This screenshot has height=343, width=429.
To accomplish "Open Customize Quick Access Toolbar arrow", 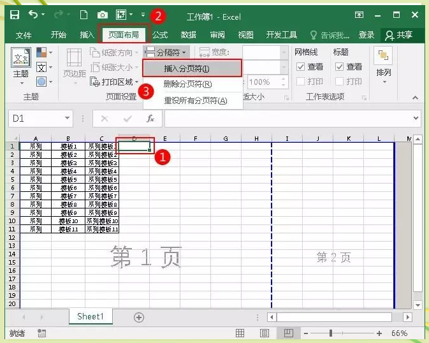I will [143, 15].
